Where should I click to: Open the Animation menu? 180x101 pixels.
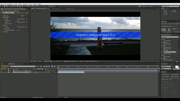25,4
